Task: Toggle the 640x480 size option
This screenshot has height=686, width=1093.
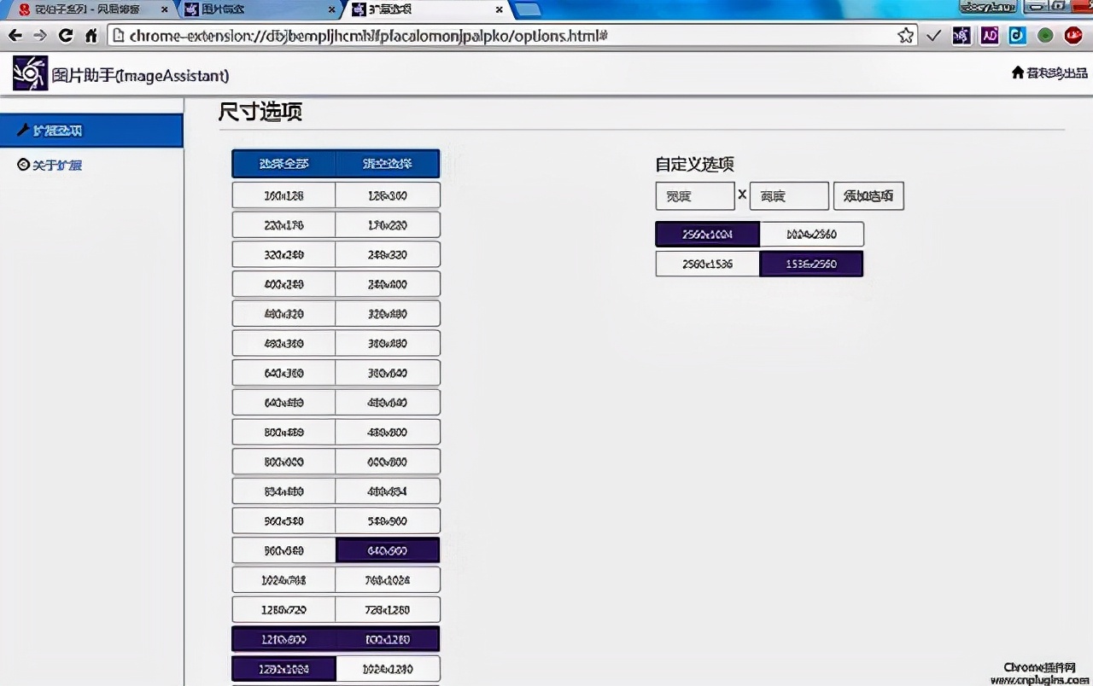Action: point(283,403)
